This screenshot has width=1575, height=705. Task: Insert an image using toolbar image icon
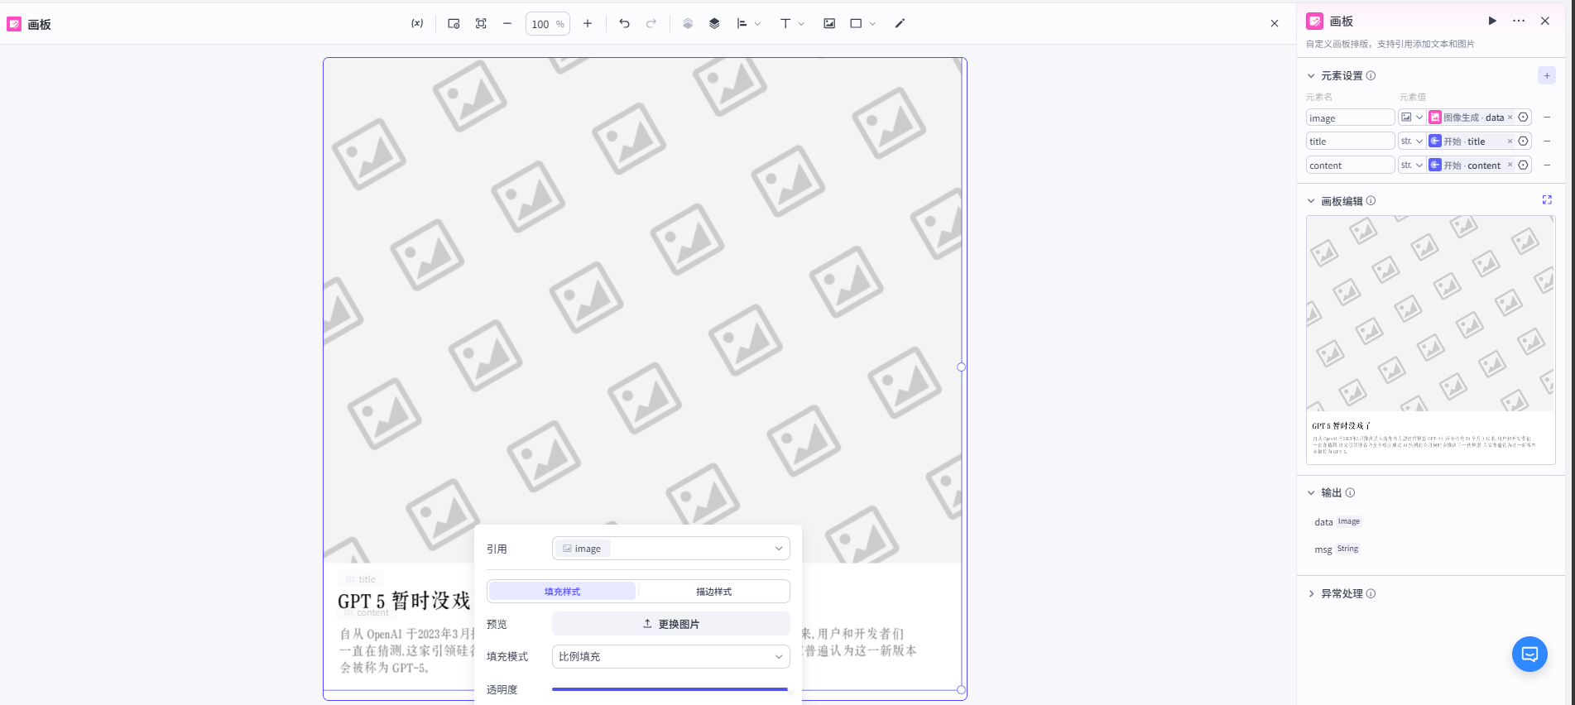pos(829,24)
